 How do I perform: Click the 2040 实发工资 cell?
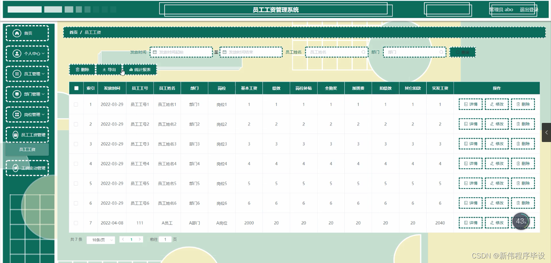(440, 223)
